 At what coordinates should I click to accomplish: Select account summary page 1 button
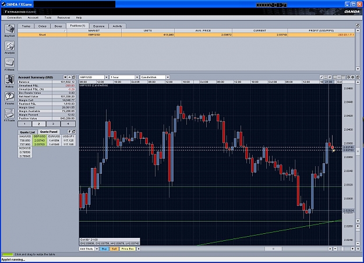[24, 124]
